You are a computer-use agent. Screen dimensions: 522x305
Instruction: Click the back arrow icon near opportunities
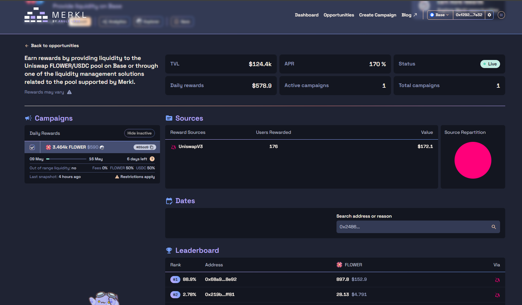tap(27, 46)
